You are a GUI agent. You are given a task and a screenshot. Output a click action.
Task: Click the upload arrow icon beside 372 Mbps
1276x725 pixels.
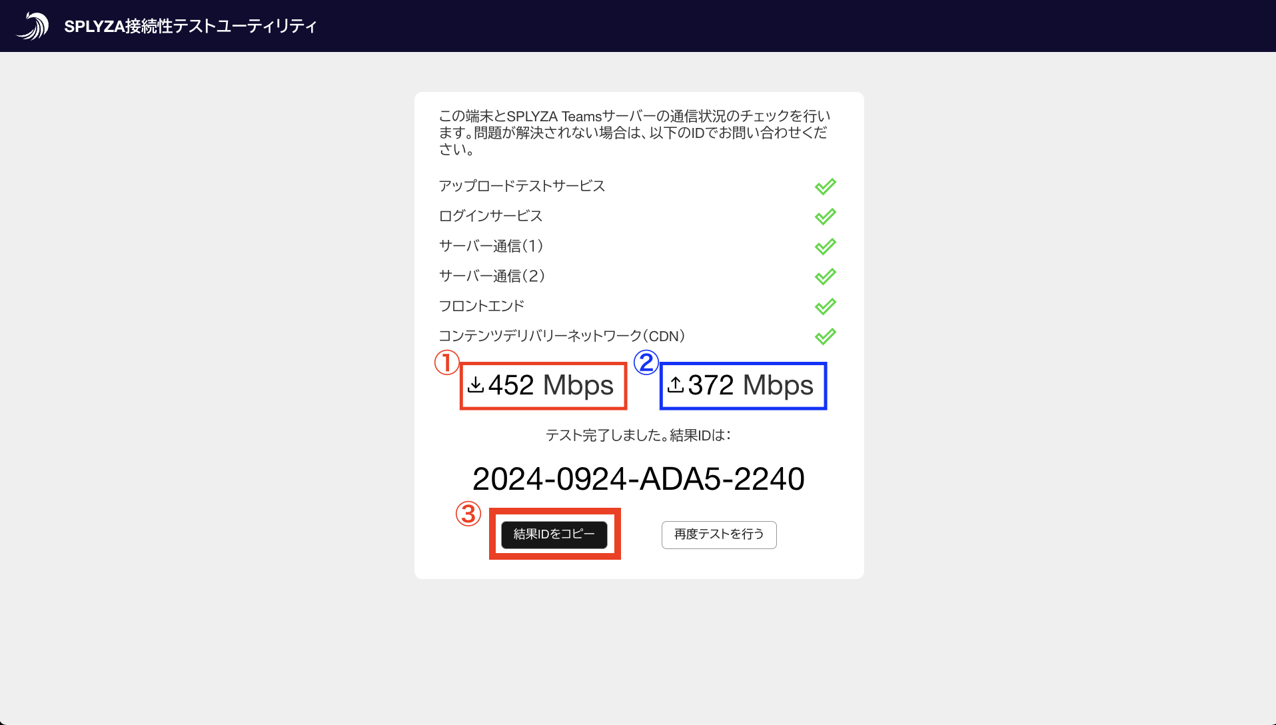675,385
